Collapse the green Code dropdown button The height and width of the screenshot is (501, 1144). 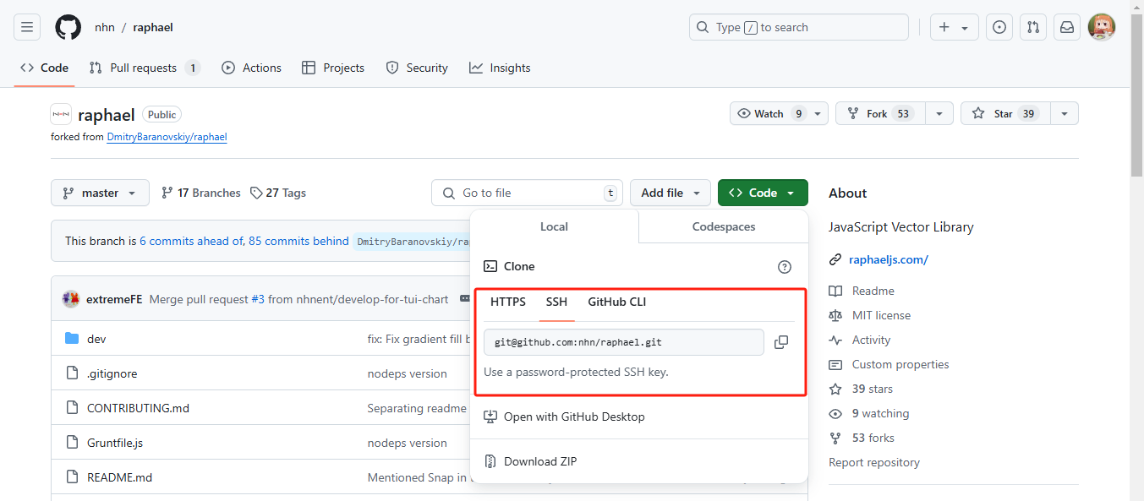click(763, 193)
